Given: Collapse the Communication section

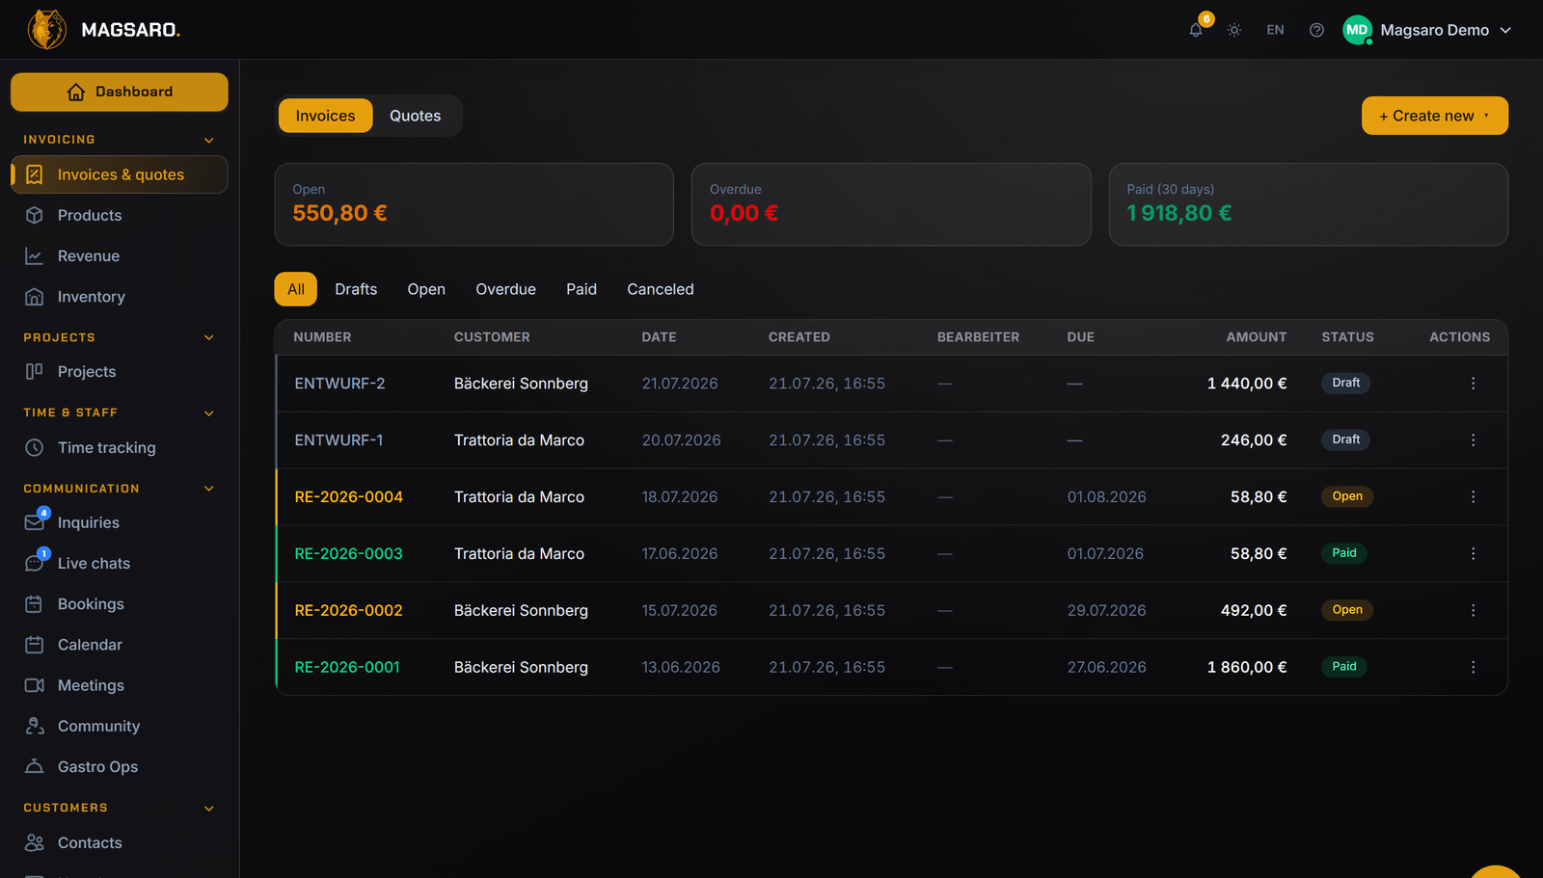Looking at the screenshot, I should click(x=209, y=489).
